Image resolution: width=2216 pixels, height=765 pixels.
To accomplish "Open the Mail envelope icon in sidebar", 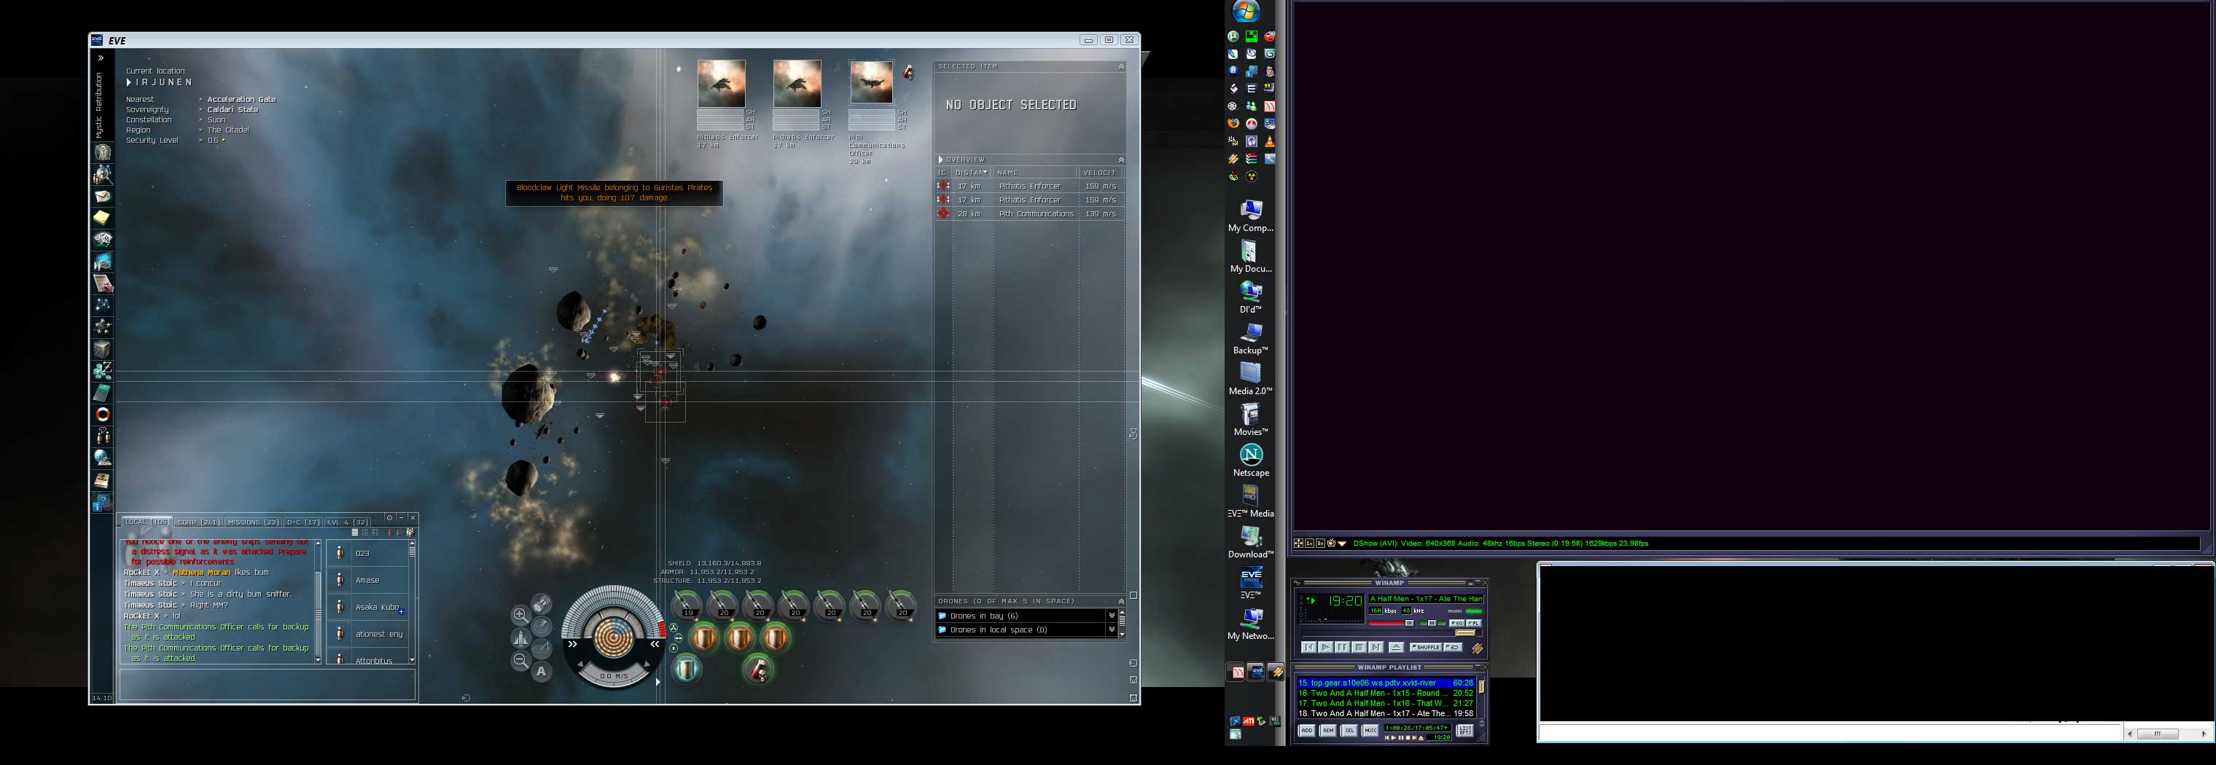I will coord(102,196).
